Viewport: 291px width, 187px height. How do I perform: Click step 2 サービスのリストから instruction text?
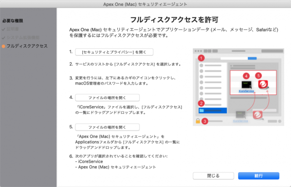(128, 64)
